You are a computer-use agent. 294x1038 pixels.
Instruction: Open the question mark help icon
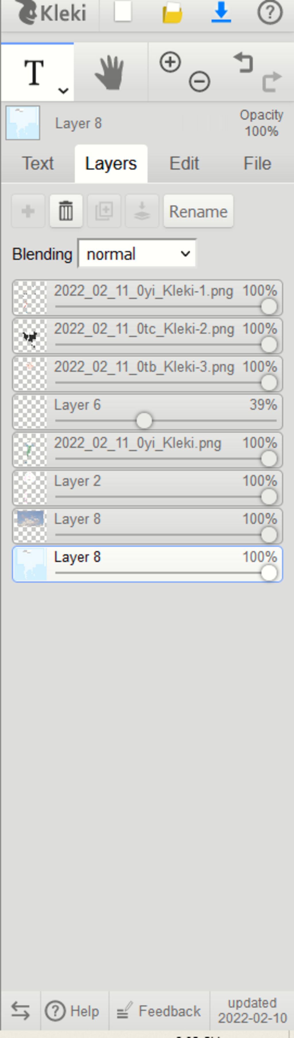tap(270, 13)
